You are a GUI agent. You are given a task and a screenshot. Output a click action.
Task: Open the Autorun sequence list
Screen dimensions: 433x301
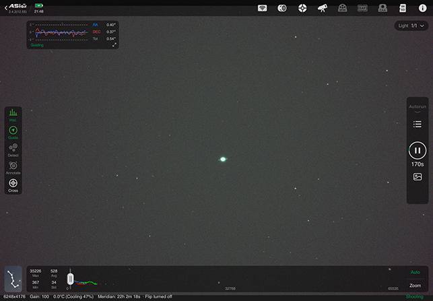418,124
